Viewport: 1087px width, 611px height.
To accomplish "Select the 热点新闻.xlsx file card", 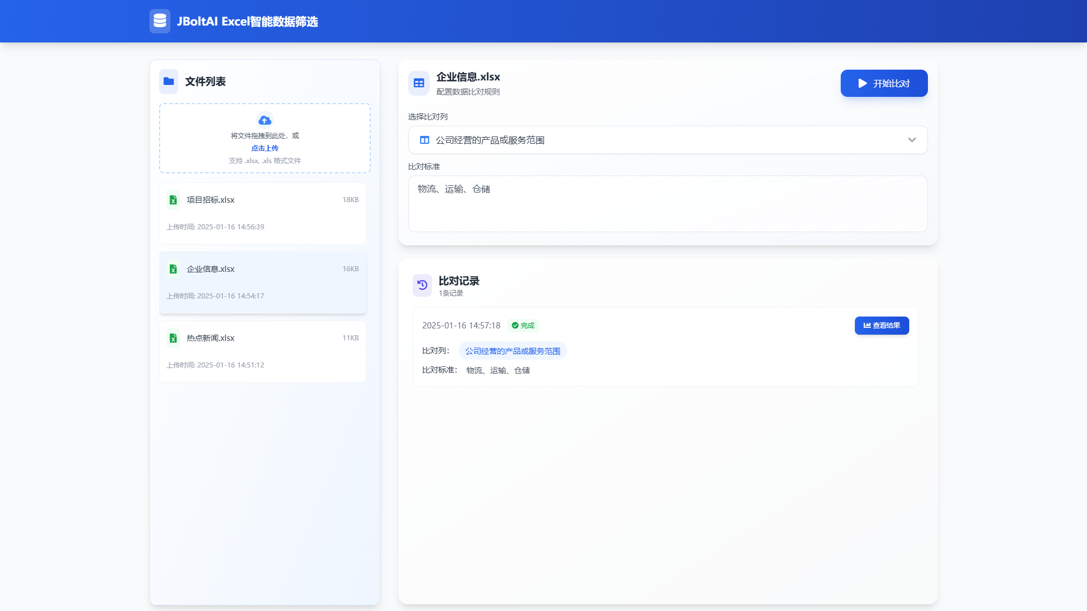I will pyautogui.click(x=263, y=352).
